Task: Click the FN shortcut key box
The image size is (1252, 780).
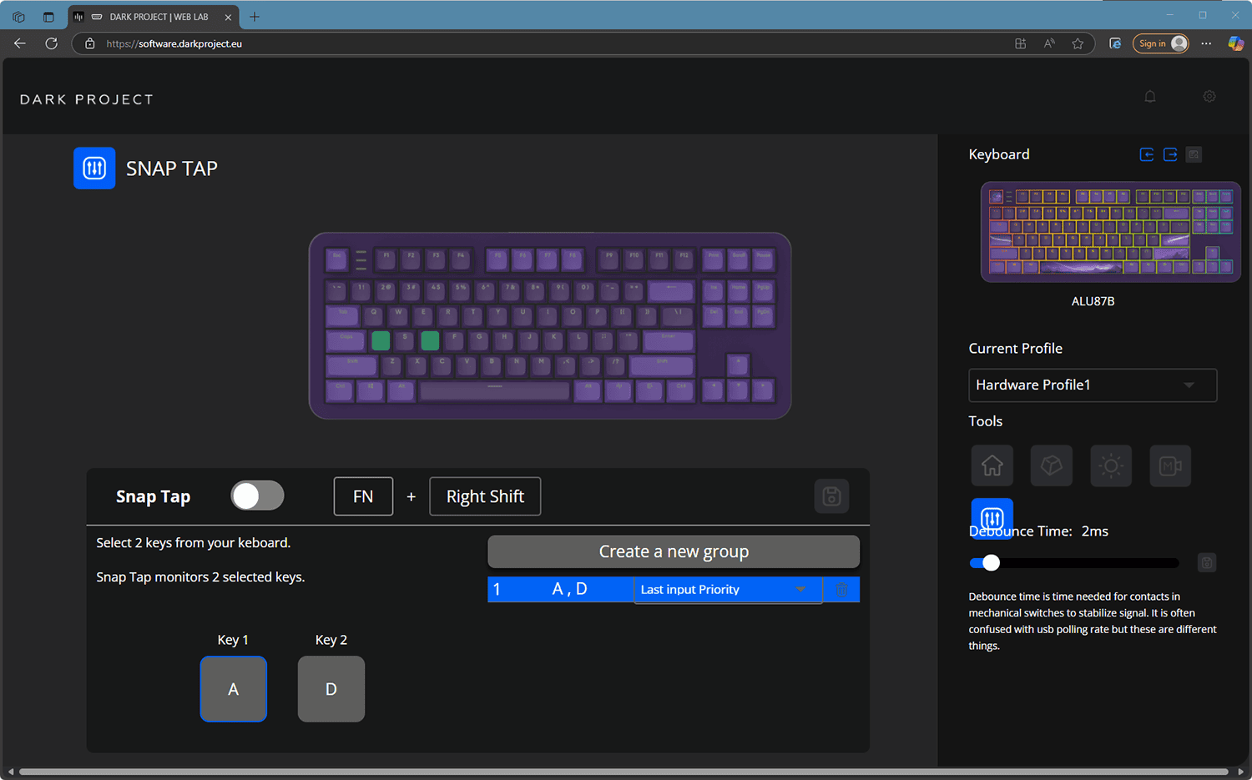Action: [363, 496]
